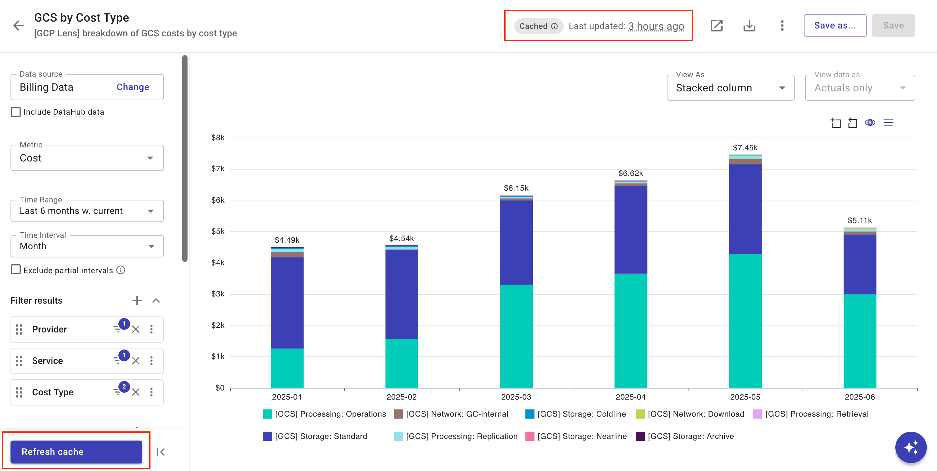937x471 pixels.
Task: Click the Exclude partial intervals info icon
Action: 121,270
